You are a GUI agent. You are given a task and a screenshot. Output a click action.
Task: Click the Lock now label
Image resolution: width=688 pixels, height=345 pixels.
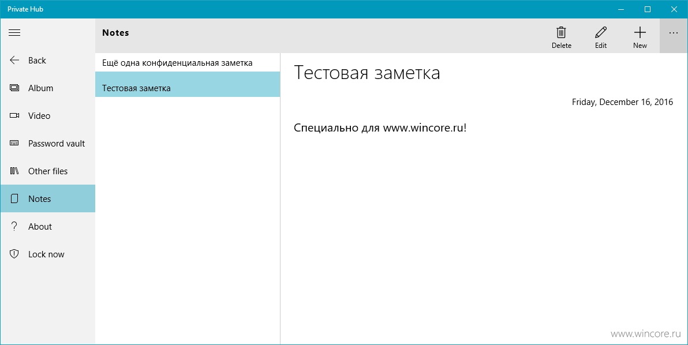pyautogui.click(x=46, y=254)
